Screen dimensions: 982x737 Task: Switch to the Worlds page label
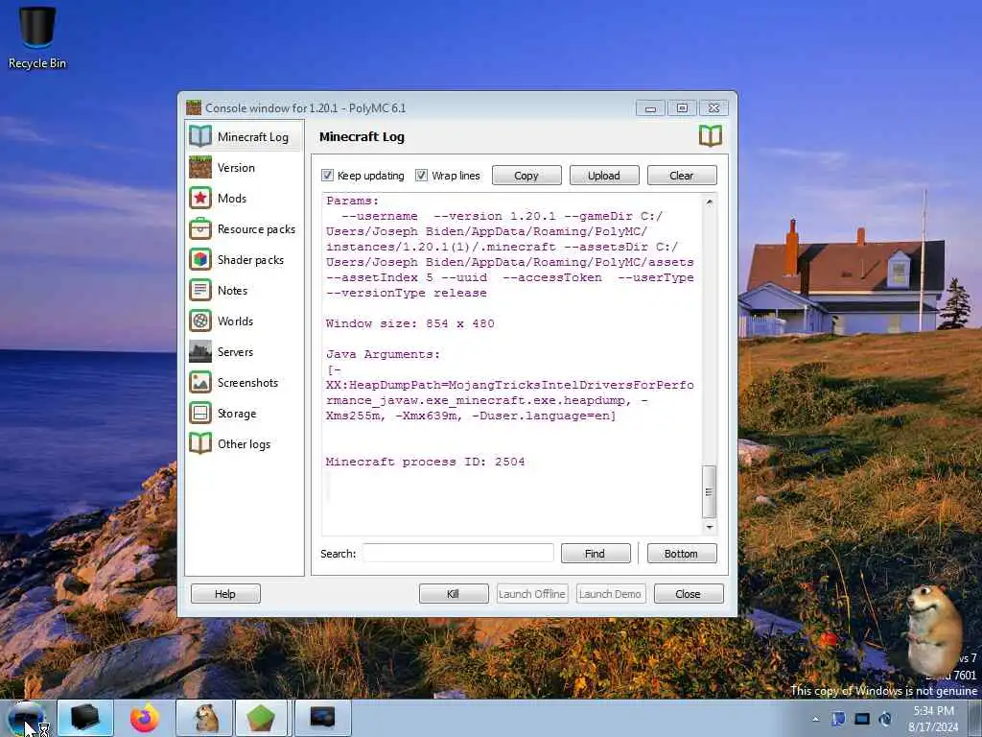point(236,321)
